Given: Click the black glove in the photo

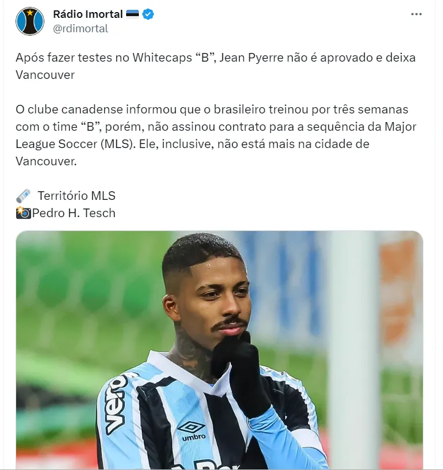Looking at the screenshot, I should point(239,375).
